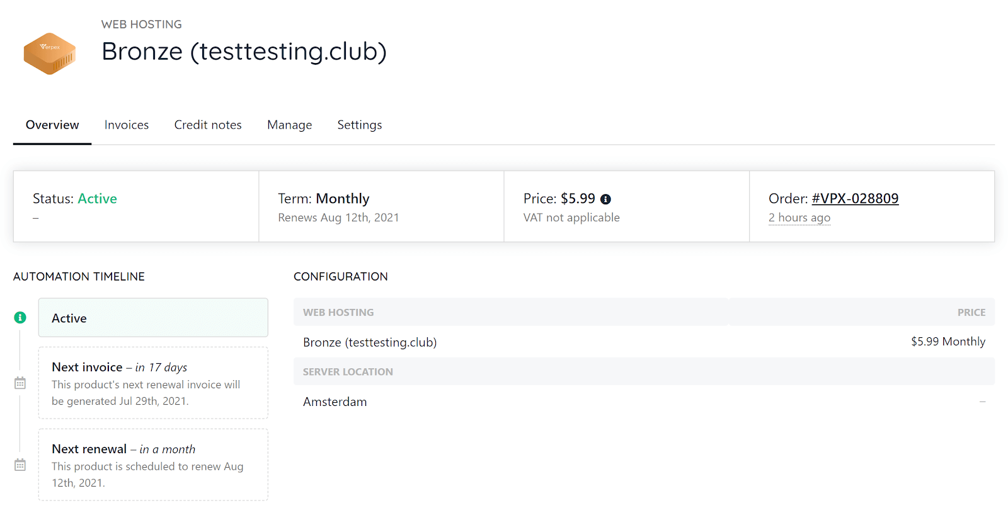Screen dimensions: 1008x515
Task: Open the Overview tab
Action: [x=52, y=125]
